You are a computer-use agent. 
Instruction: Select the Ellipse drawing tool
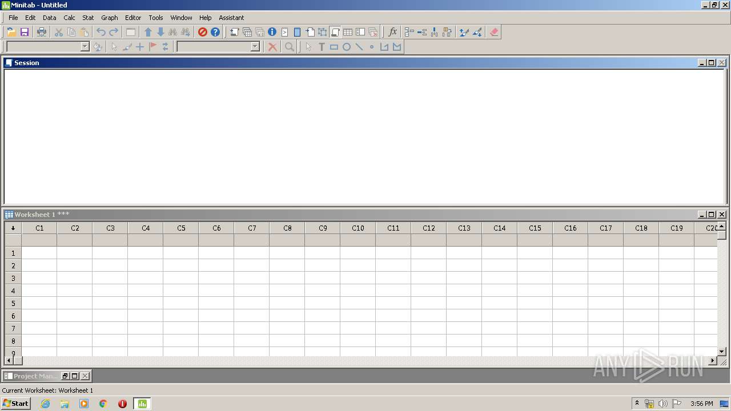pos(347,47)
